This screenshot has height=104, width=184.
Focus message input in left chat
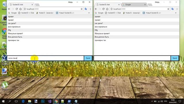tap(45, 58)
